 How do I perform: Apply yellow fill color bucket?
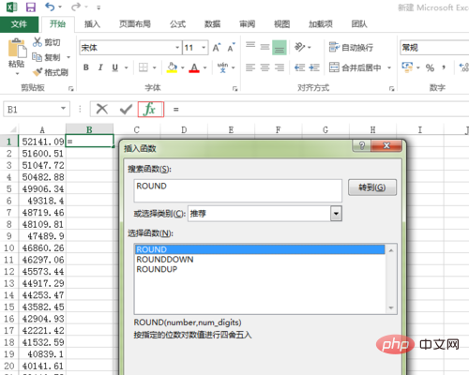coord(172,67)
